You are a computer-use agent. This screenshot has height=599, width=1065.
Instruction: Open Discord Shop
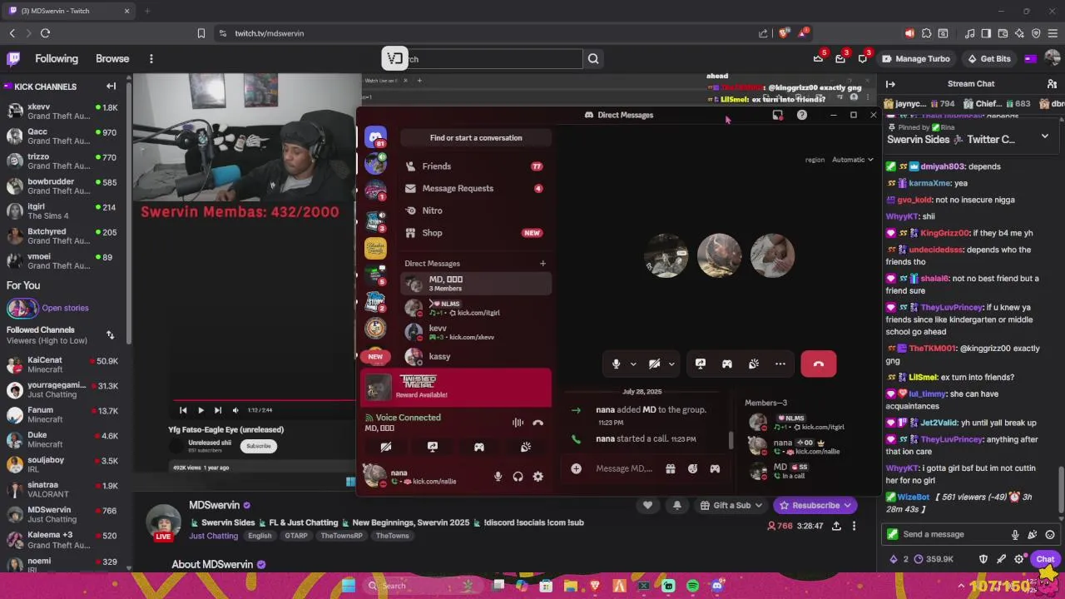click(474, 233)
